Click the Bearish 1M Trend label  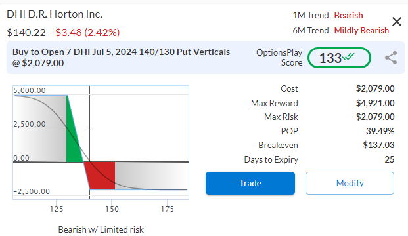point(348,15)
